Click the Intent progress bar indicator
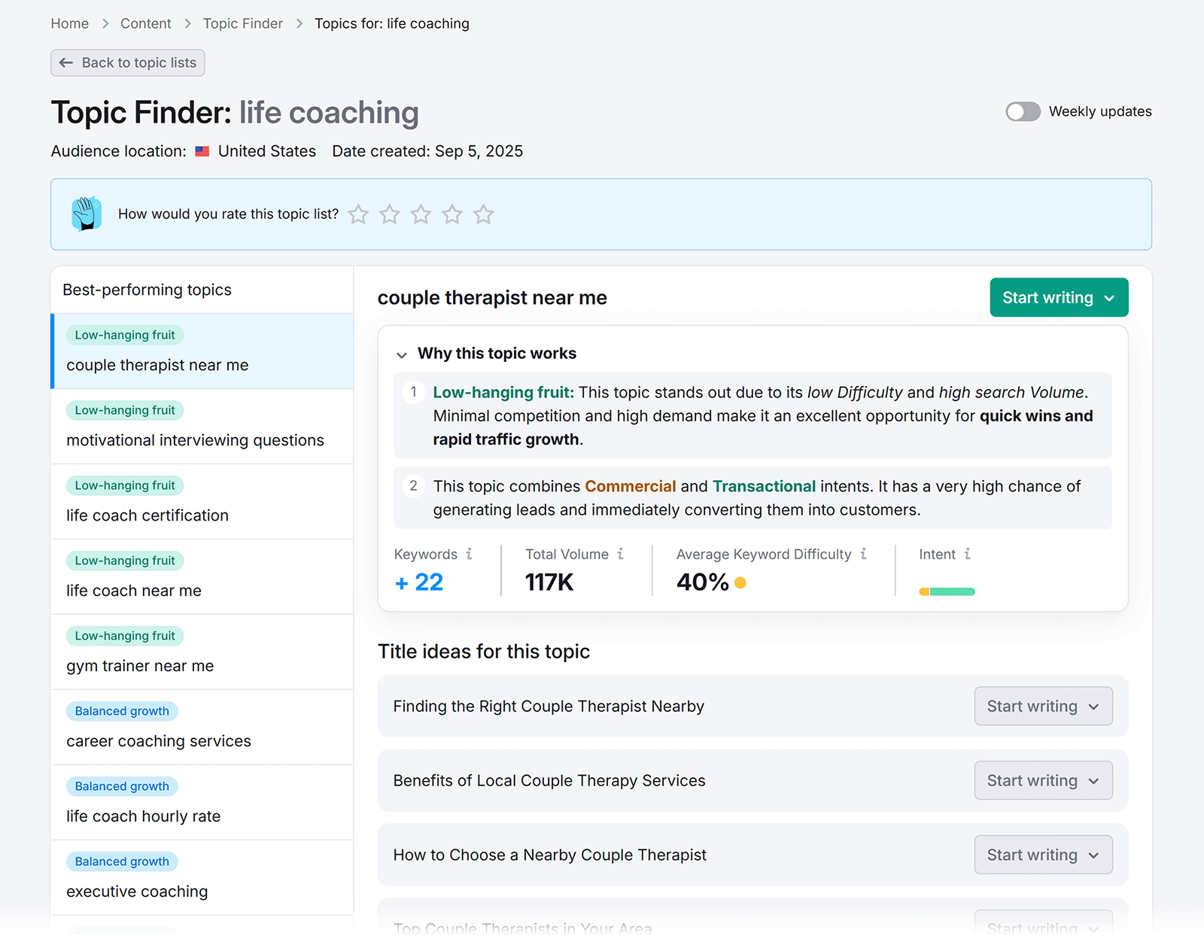This screenshot has height=939, width=1204. coord(947,591)
